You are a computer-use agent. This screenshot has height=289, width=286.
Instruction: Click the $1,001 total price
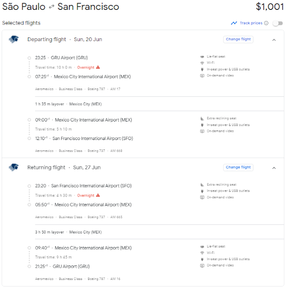tap(270, 7)
